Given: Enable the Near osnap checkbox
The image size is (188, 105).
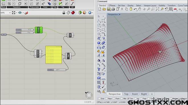Looking at the screenshot, I should pos(106,98).
